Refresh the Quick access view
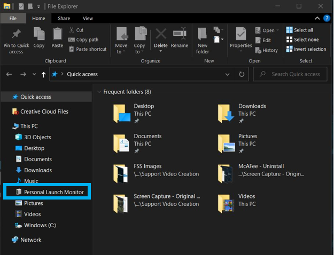The image size is (334, 255). [242, 74]
